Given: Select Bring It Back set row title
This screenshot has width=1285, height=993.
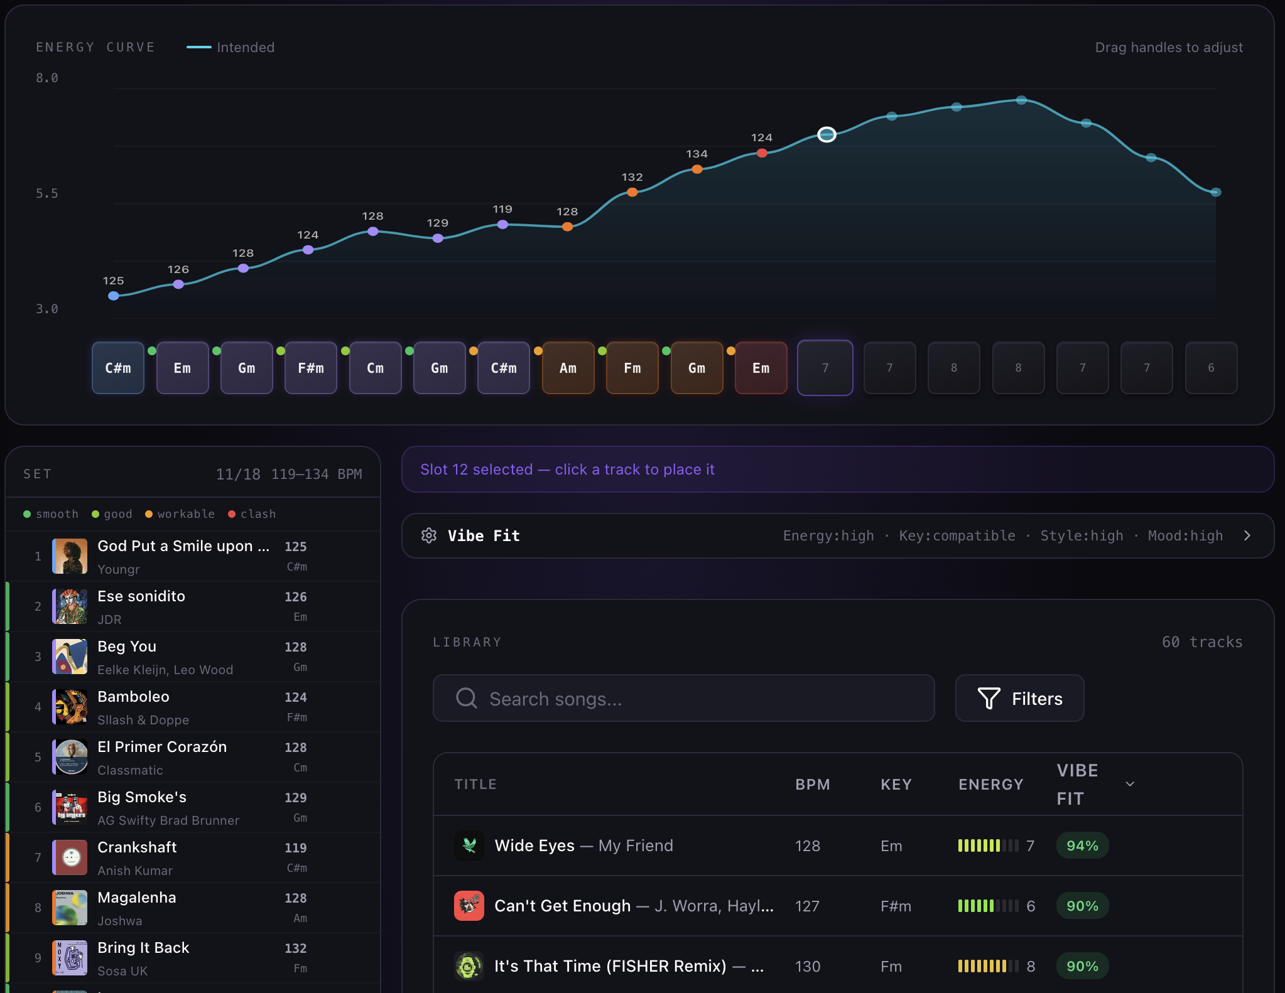Looking at the screenshot, I should point(143,948).
